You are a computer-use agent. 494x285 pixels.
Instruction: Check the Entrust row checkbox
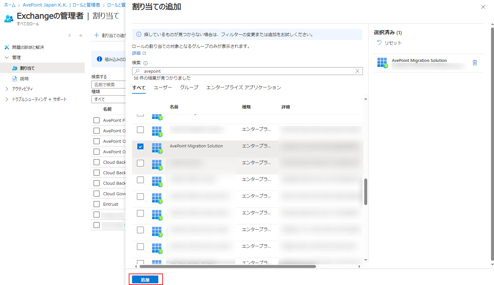[97, 204]
